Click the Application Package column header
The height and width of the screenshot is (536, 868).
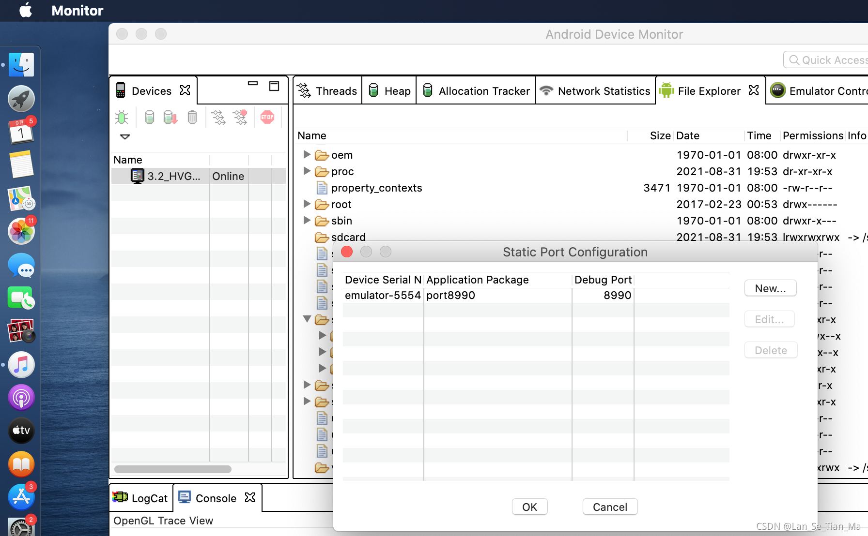[497, 280]
